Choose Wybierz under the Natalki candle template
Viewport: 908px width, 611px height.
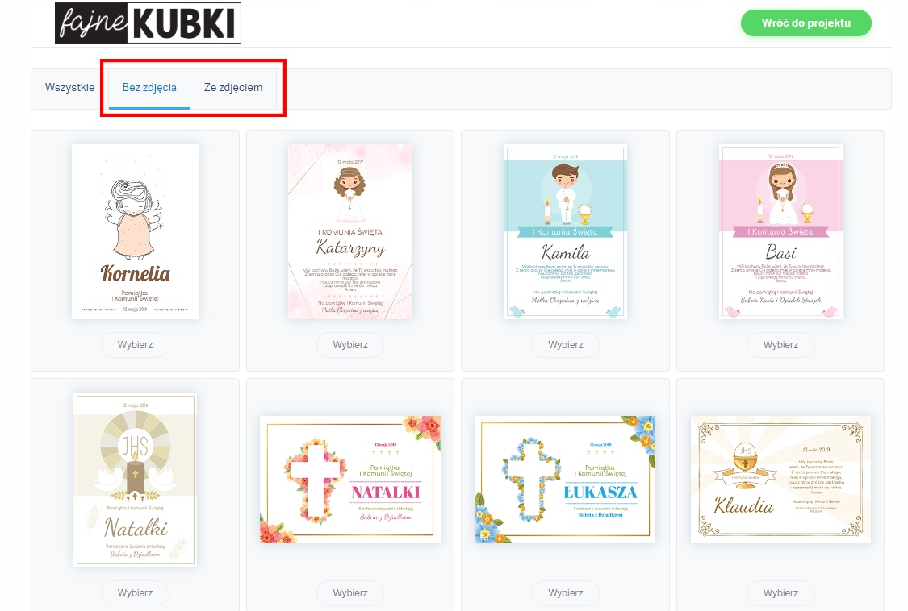pyautogui.click(x=135, y=593)
